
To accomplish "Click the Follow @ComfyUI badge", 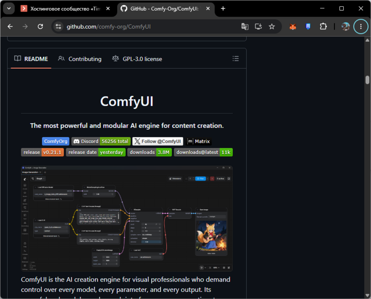I will [158, 141].
